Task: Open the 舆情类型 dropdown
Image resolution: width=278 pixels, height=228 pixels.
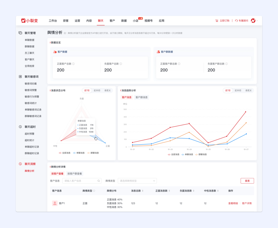Action: tap(137, 181)
